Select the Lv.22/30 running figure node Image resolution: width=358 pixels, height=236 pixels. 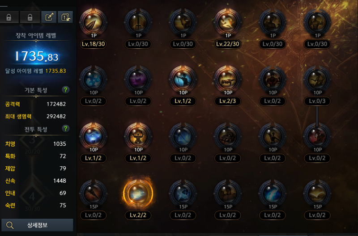pos(228,22)
